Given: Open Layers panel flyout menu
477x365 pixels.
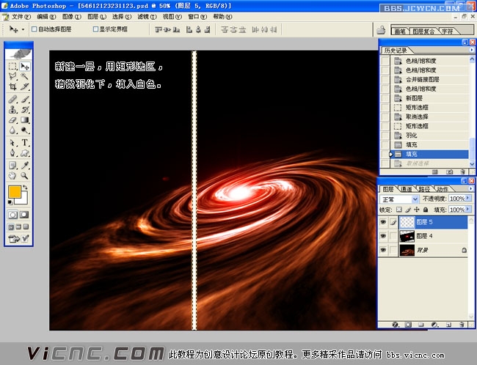Looking at the screenshot, I should point(470,189).
